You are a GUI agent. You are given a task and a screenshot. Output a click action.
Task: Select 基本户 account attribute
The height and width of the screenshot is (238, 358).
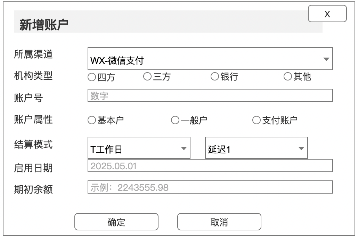(91, 120)
